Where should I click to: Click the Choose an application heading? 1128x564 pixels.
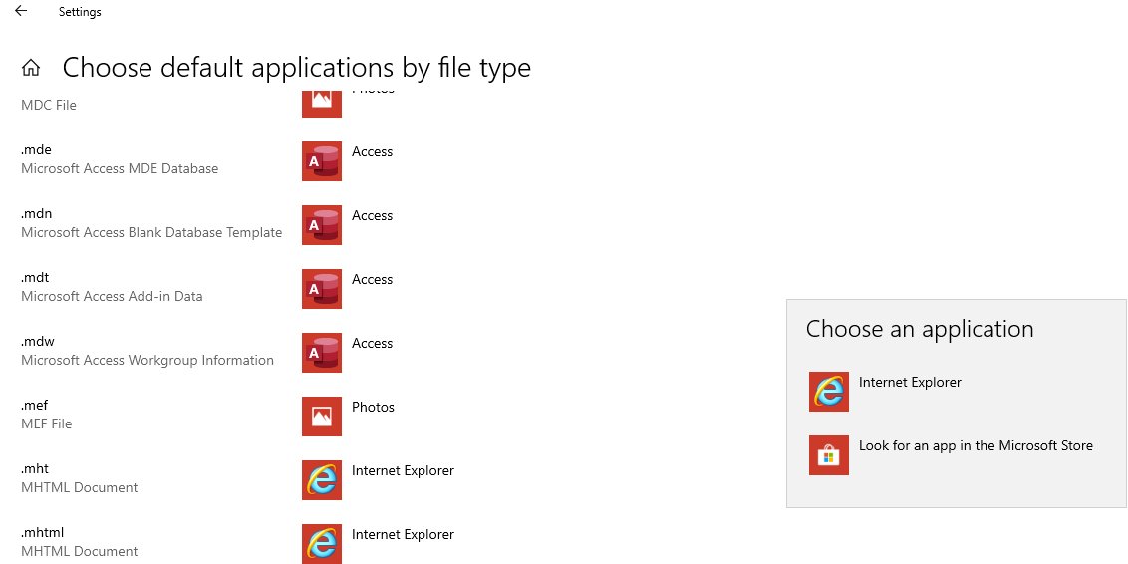[920, 329]
